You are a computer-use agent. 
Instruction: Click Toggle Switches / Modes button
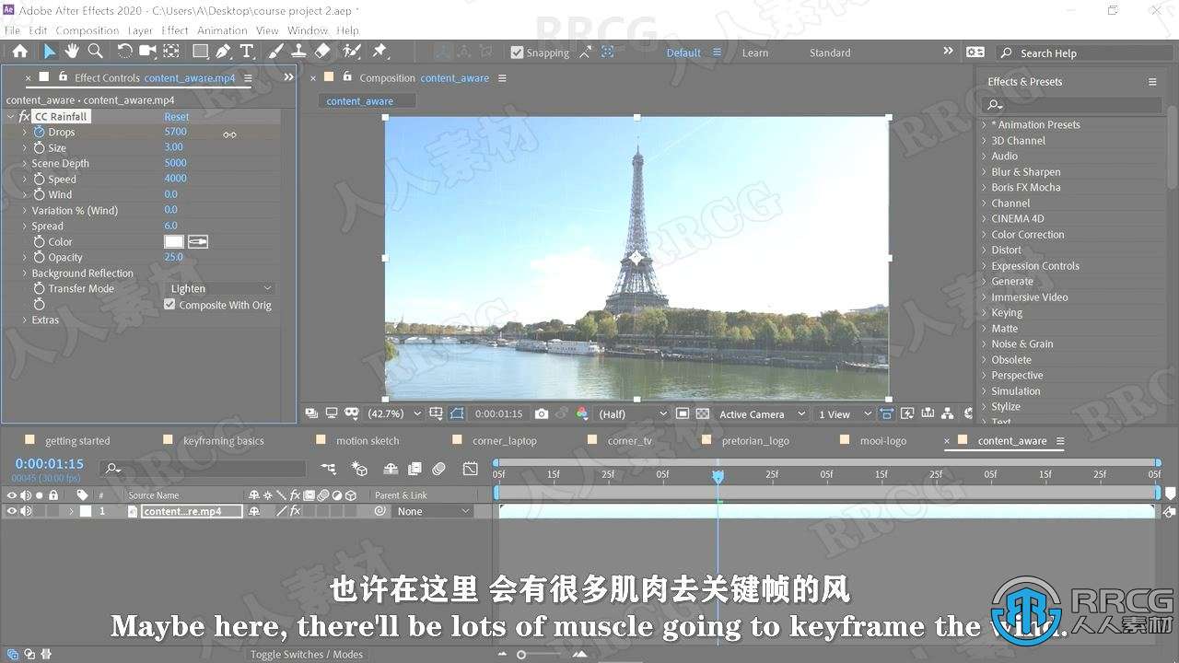point(307,655)
